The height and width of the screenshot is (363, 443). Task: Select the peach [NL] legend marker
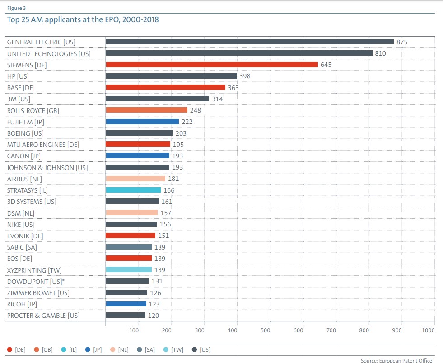click(x=113, y=350)
